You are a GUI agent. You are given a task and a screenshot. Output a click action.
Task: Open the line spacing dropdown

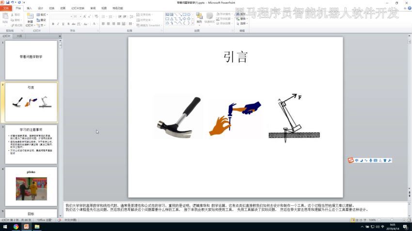pyautogui.click(x=132, y=16)
